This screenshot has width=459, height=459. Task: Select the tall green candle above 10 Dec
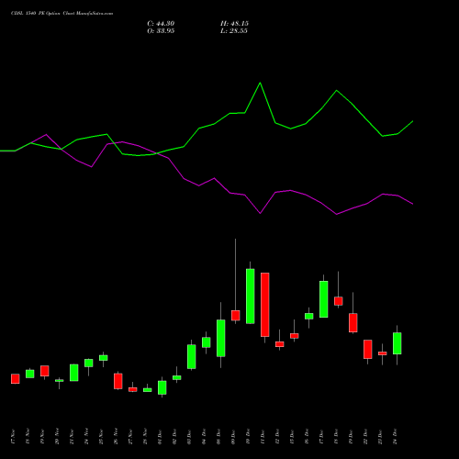tap(251, 297)
